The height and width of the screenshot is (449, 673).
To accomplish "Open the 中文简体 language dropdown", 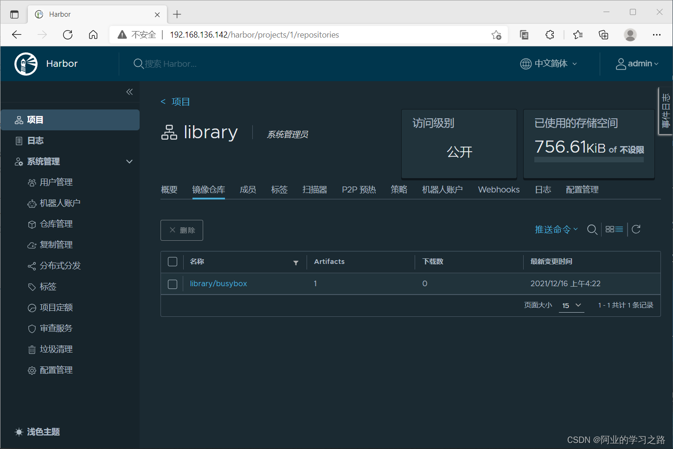I will click(549, 64).
